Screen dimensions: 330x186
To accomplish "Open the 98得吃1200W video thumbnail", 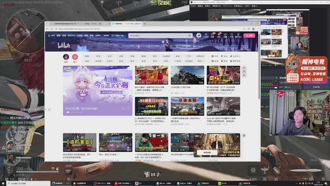I will (151, 106).
